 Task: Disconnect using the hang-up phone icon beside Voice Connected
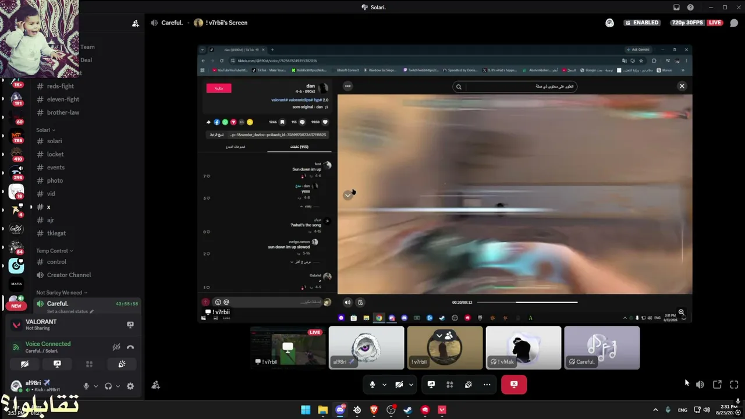tap(130, 347)
